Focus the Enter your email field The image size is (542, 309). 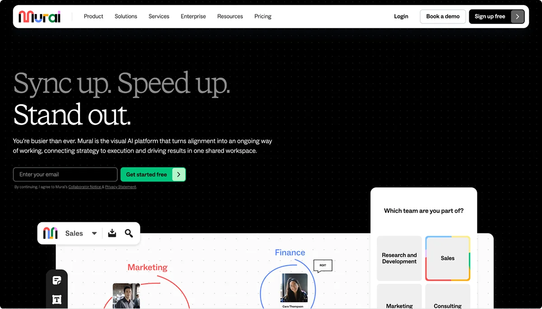point(65,174)
